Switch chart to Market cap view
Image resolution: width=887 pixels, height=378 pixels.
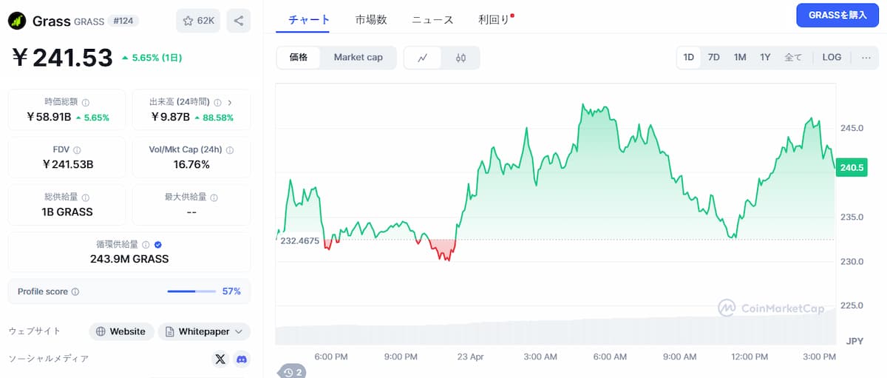[358, 58]
